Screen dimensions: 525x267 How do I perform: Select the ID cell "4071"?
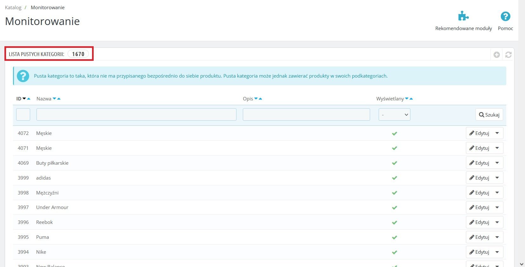[23, 148]
